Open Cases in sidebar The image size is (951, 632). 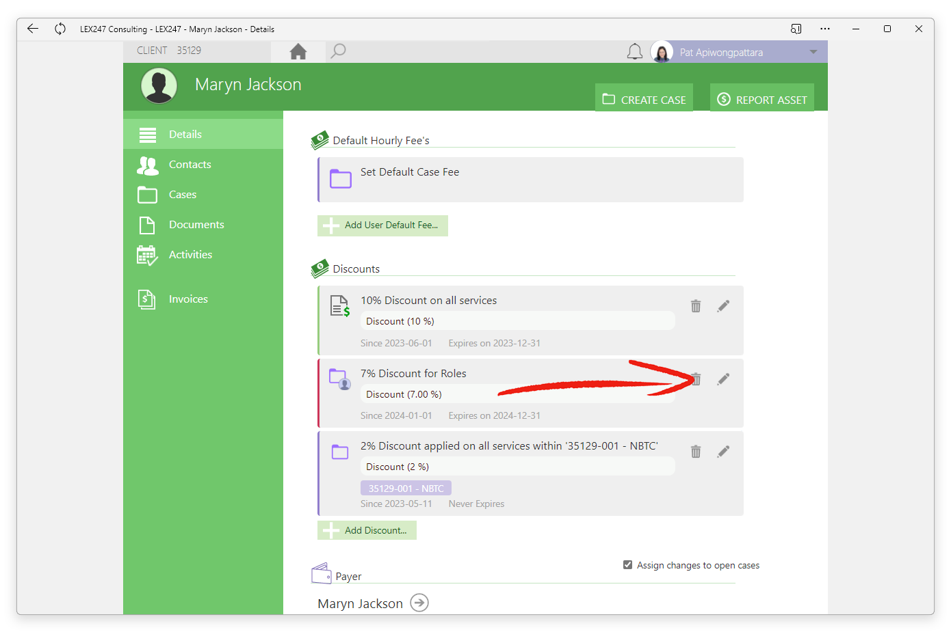[203, 194]
